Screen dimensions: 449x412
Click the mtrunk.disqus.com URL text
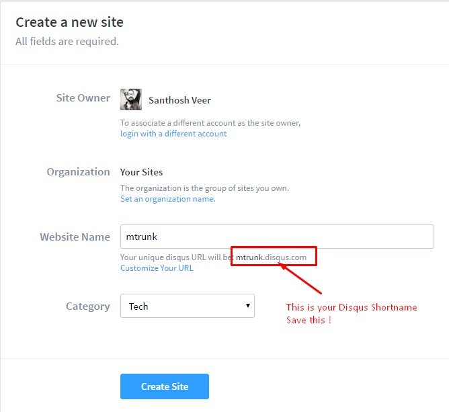[x=271, y=257]
